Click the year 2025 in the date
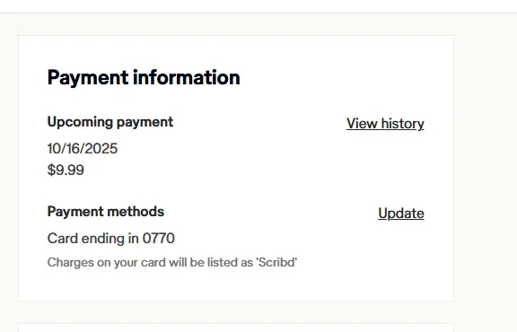This screenshot has width=517, height=332. (101, 148)
